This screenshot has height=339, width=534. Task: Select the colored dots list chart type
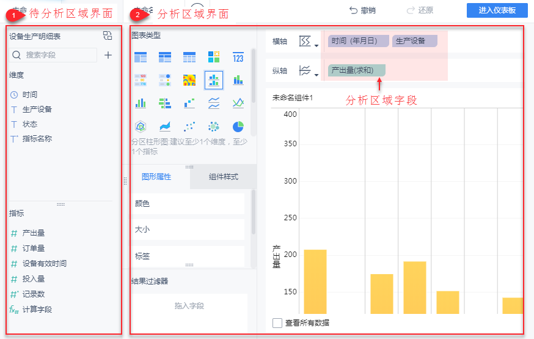pos(165,80)
